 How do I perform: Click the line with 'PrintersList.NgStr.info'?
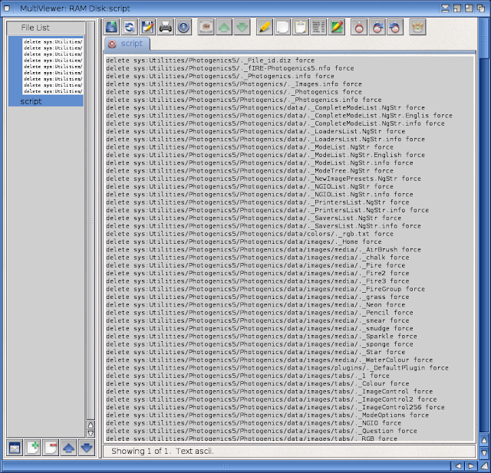coord(267,210)
